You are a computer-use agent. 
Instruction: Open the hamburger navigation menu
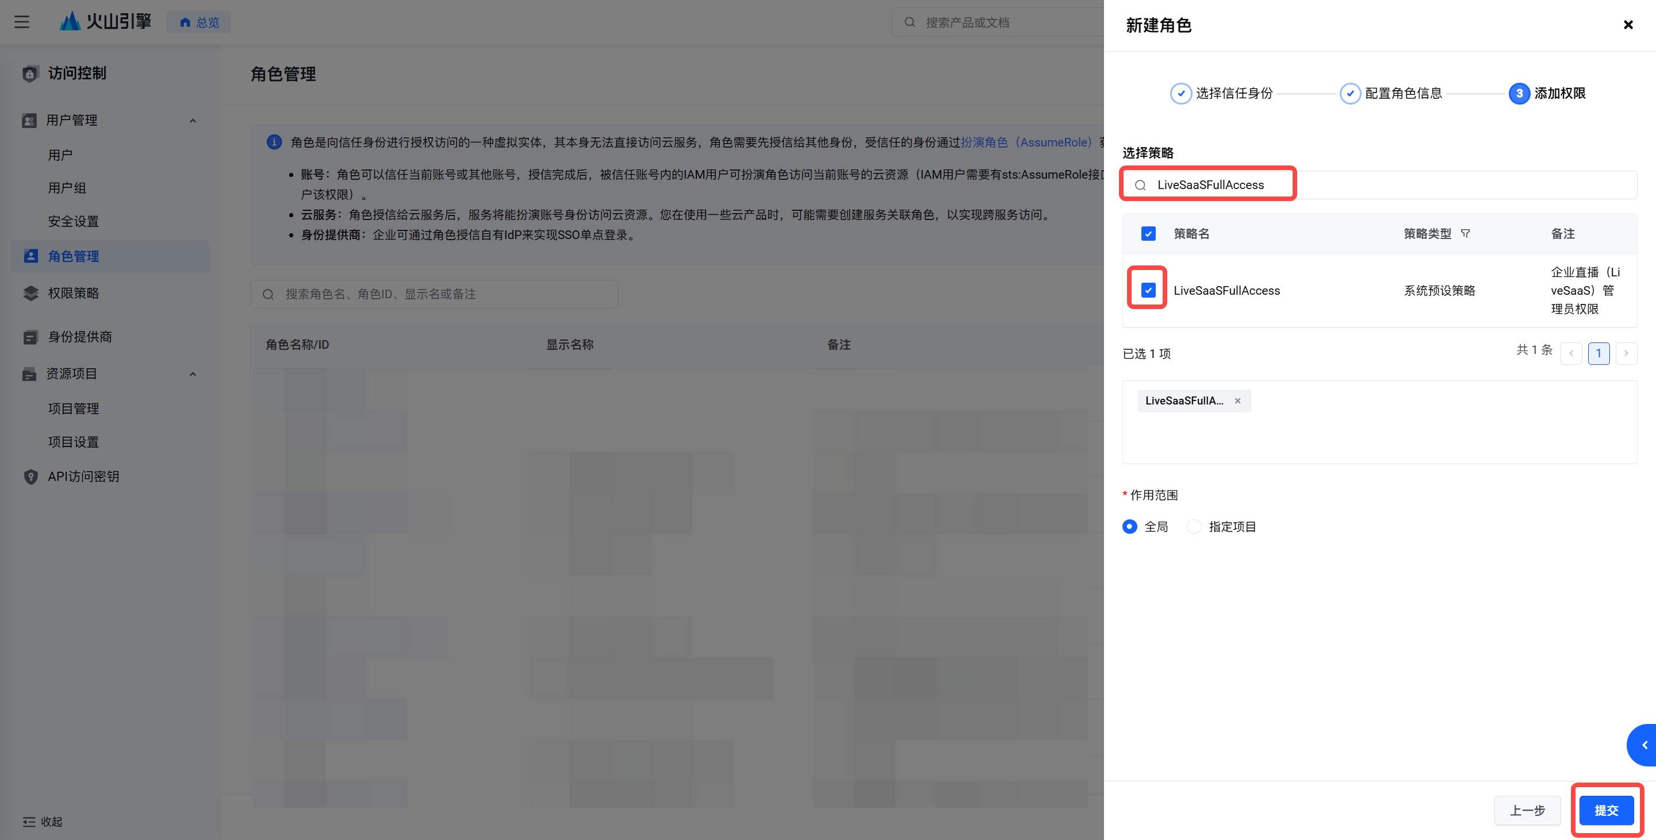(x=22, y=22)
